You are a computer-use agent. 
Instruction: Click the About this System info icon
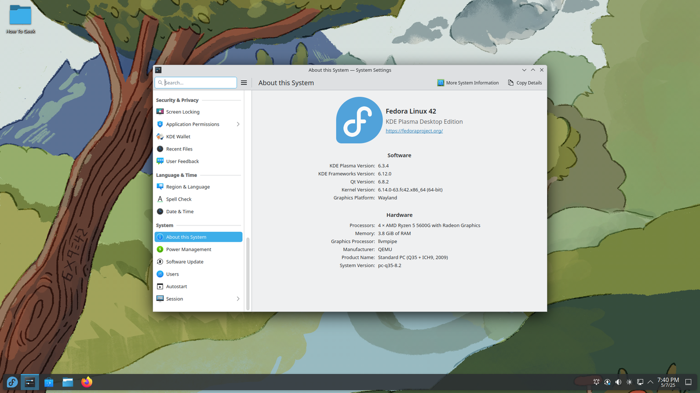[160, 237]
